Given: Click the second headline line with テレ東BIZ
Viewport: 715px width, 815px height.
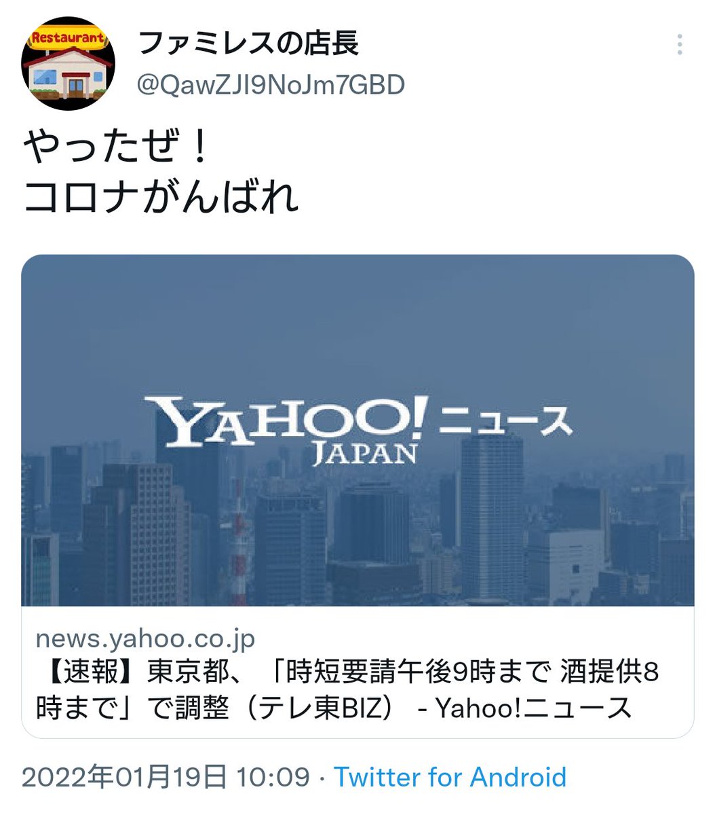Looking at the screenshot, I should point(334,708).
